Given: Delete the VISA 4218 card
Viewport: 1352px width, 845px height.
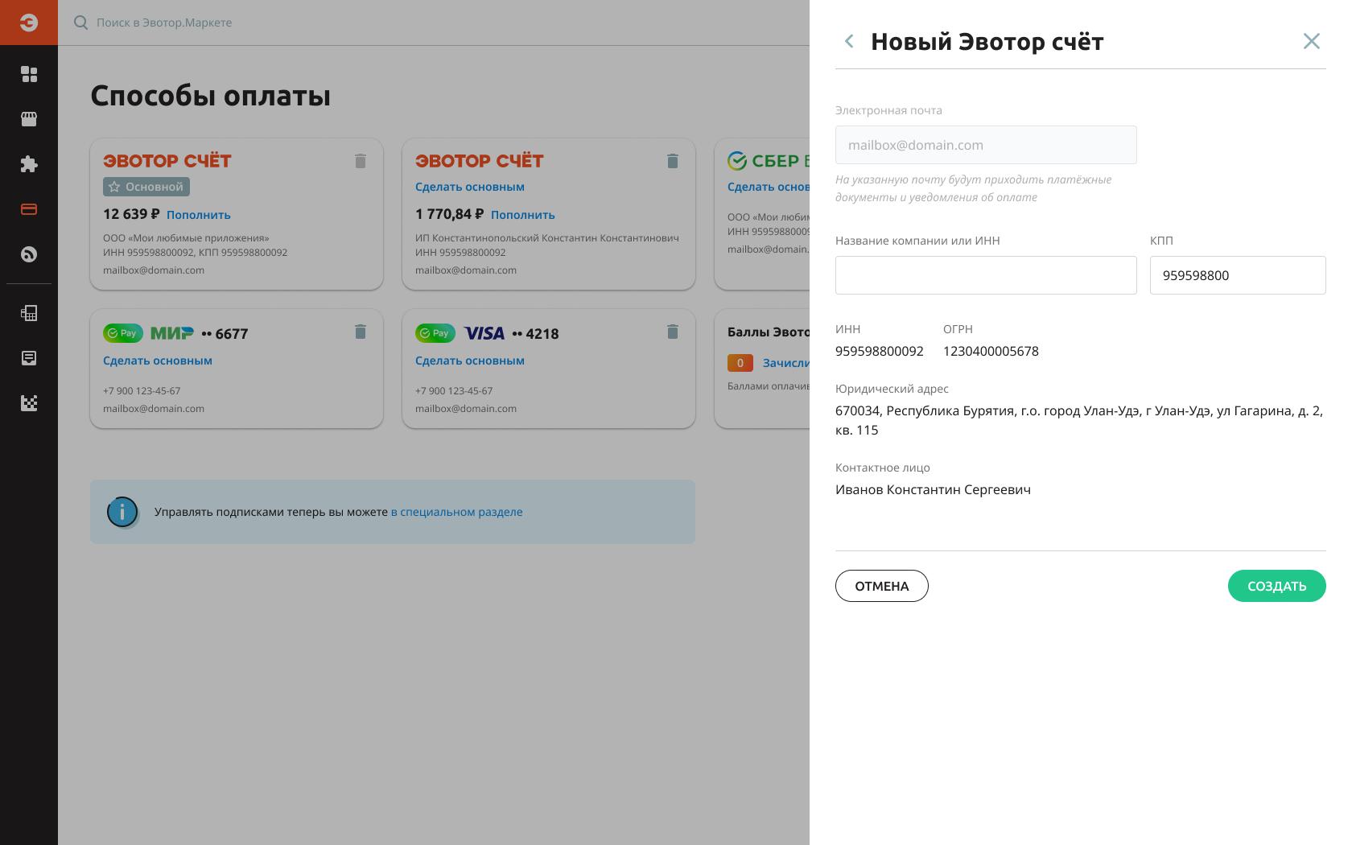Looking at the screenshot, I should coord(673,332).
